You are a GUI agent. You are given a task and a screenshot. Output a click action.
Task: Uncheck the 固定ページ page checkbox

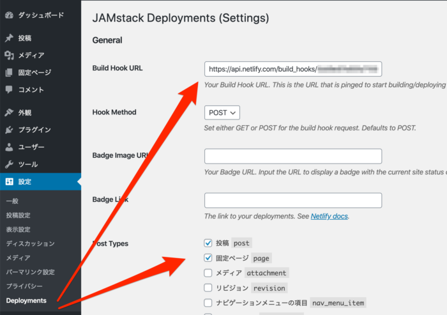coord(208,258)
